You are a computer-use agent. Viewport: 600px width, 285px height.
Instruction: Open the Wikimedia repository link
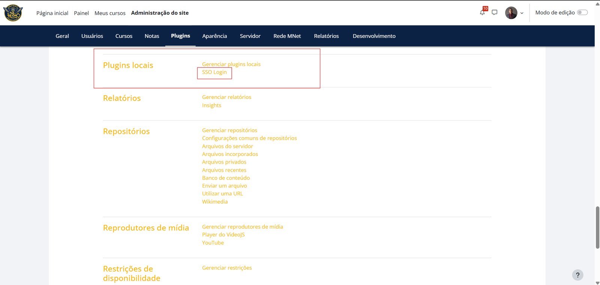(x=215, y=202)
